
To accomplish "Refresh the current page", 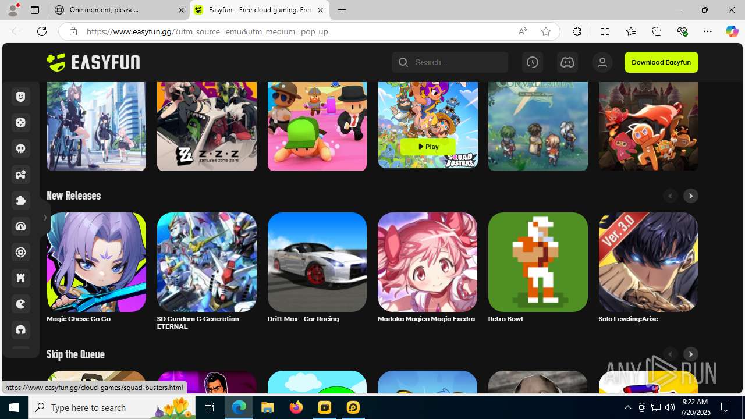I will 42,31.
